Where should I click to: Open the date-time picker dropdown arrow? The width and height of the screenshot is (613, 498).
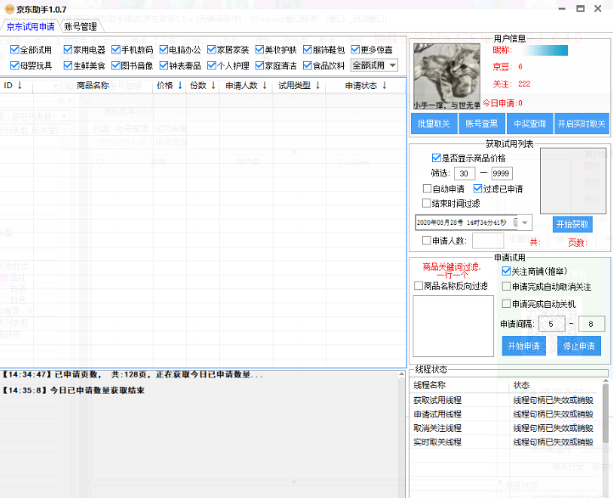tap(525, 222)
